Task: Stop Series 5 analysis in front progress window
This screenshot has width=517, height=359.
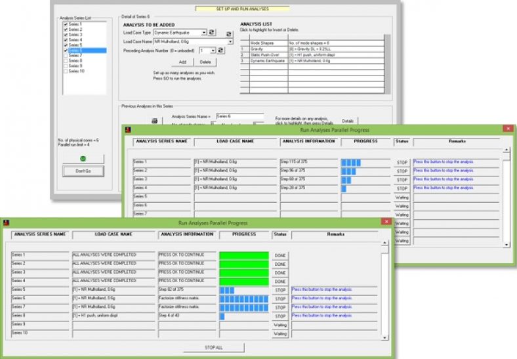Action: pos(280,290)
